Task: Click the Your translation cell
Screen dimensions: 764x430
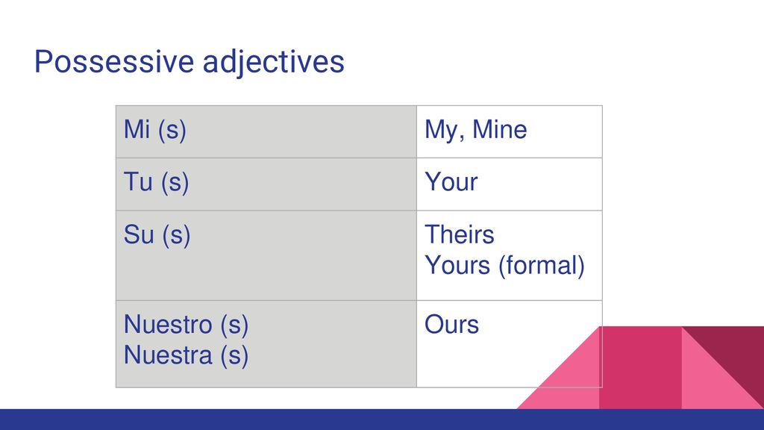Action: (509, 184)
